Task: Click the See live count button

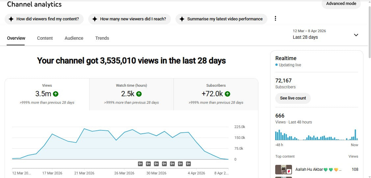Action: [293, 98]
